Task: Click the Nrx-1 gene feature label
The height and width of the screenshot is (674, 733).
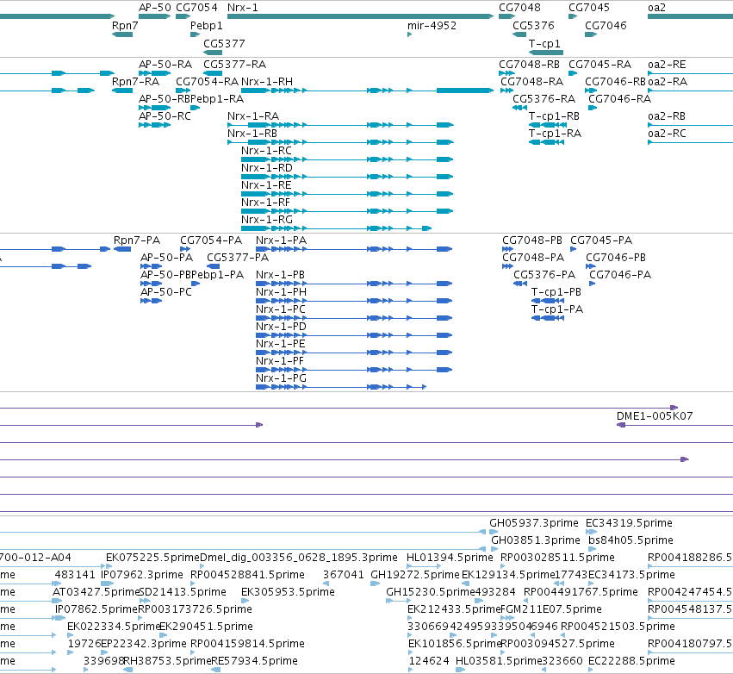Action: click(243, 8)
